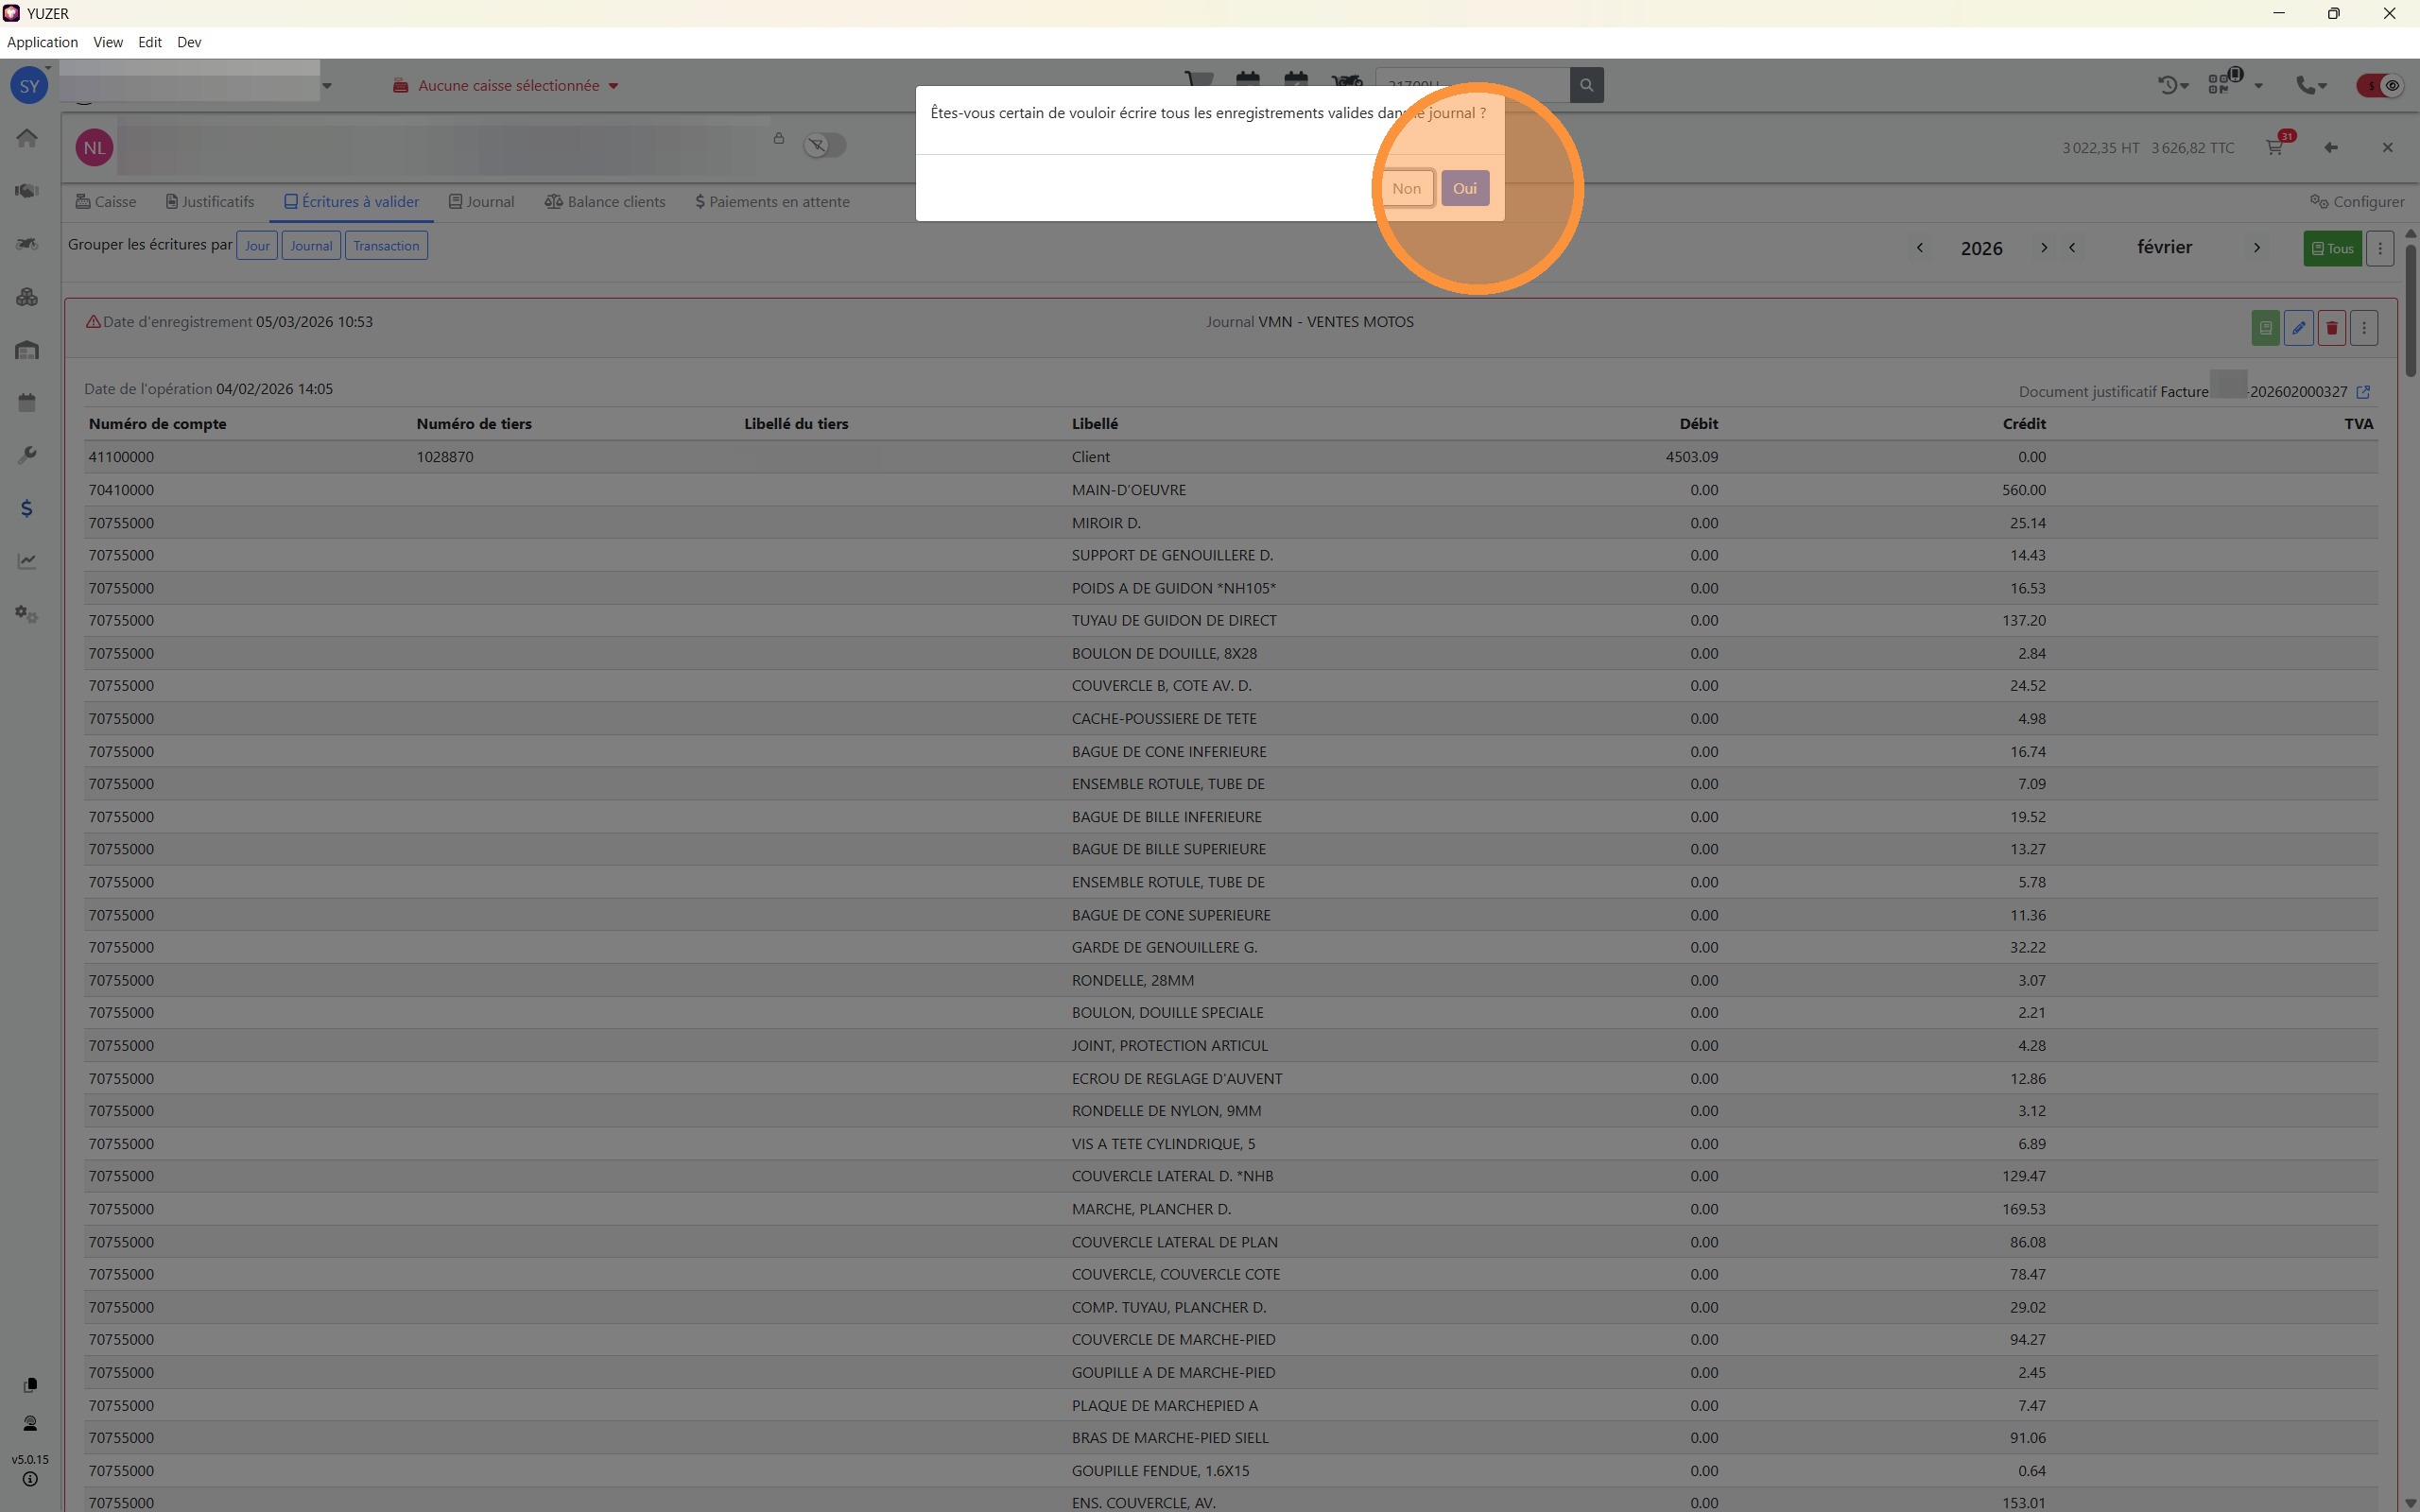Open the shopping cart with 31 badge
2420x1512 pixels.
click(x=2274, y=148)
